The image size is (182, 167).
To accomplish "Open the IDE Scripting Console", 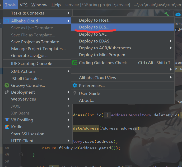I will [31, 64].
